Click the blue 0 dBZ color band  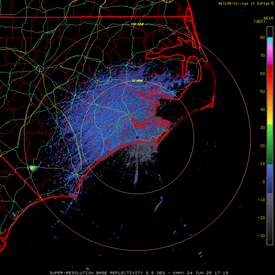tap(270, 182)
